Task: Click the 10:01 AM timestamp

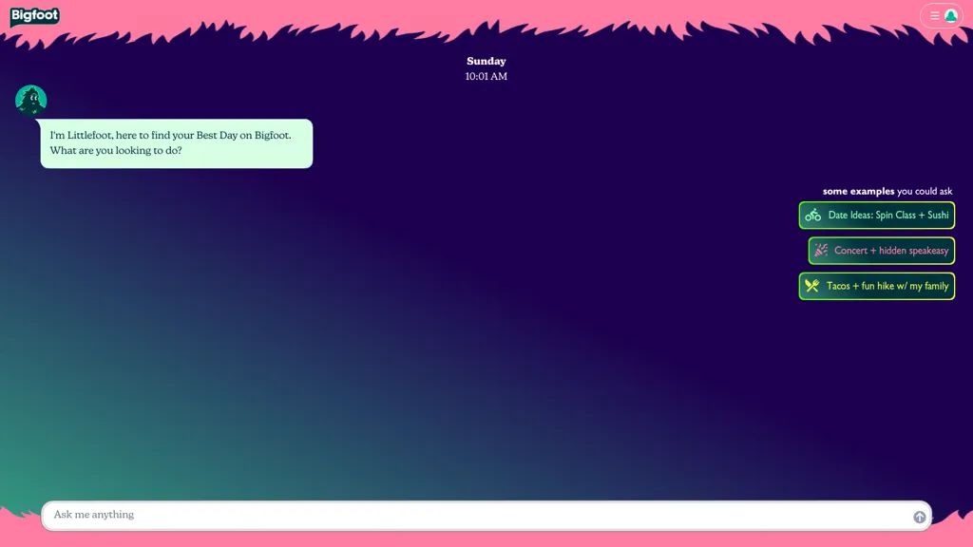Action: (486, 76)
